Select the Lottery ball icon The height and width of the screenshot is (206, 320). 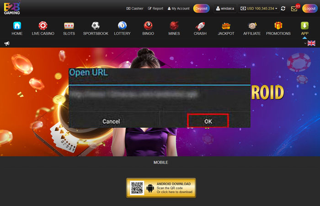(x=122, y=26)
